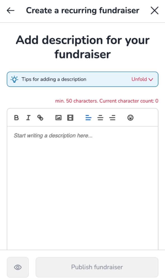The width and height of the screenshot is (165, 280).
Task: Unfold the description tips
Action: click(142, 79)
